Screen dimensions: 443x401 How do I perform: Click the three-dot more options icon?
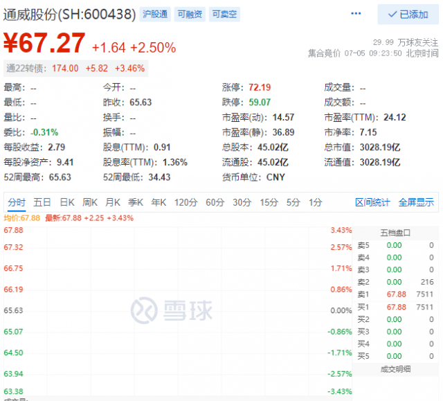356,14
